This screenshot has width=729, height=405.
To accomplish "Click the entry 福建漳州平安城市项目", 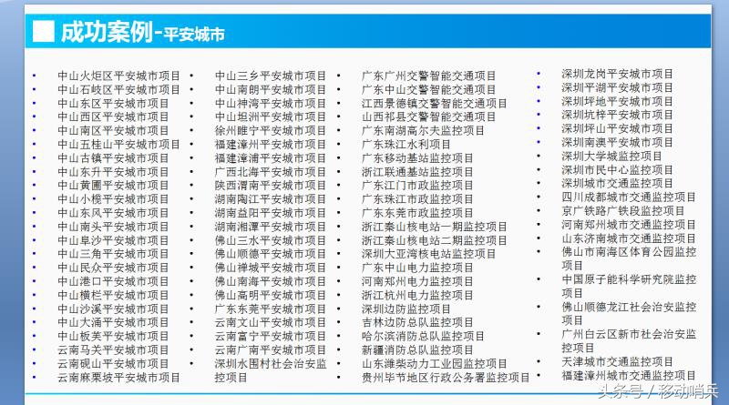I will [x=271, y=144].
